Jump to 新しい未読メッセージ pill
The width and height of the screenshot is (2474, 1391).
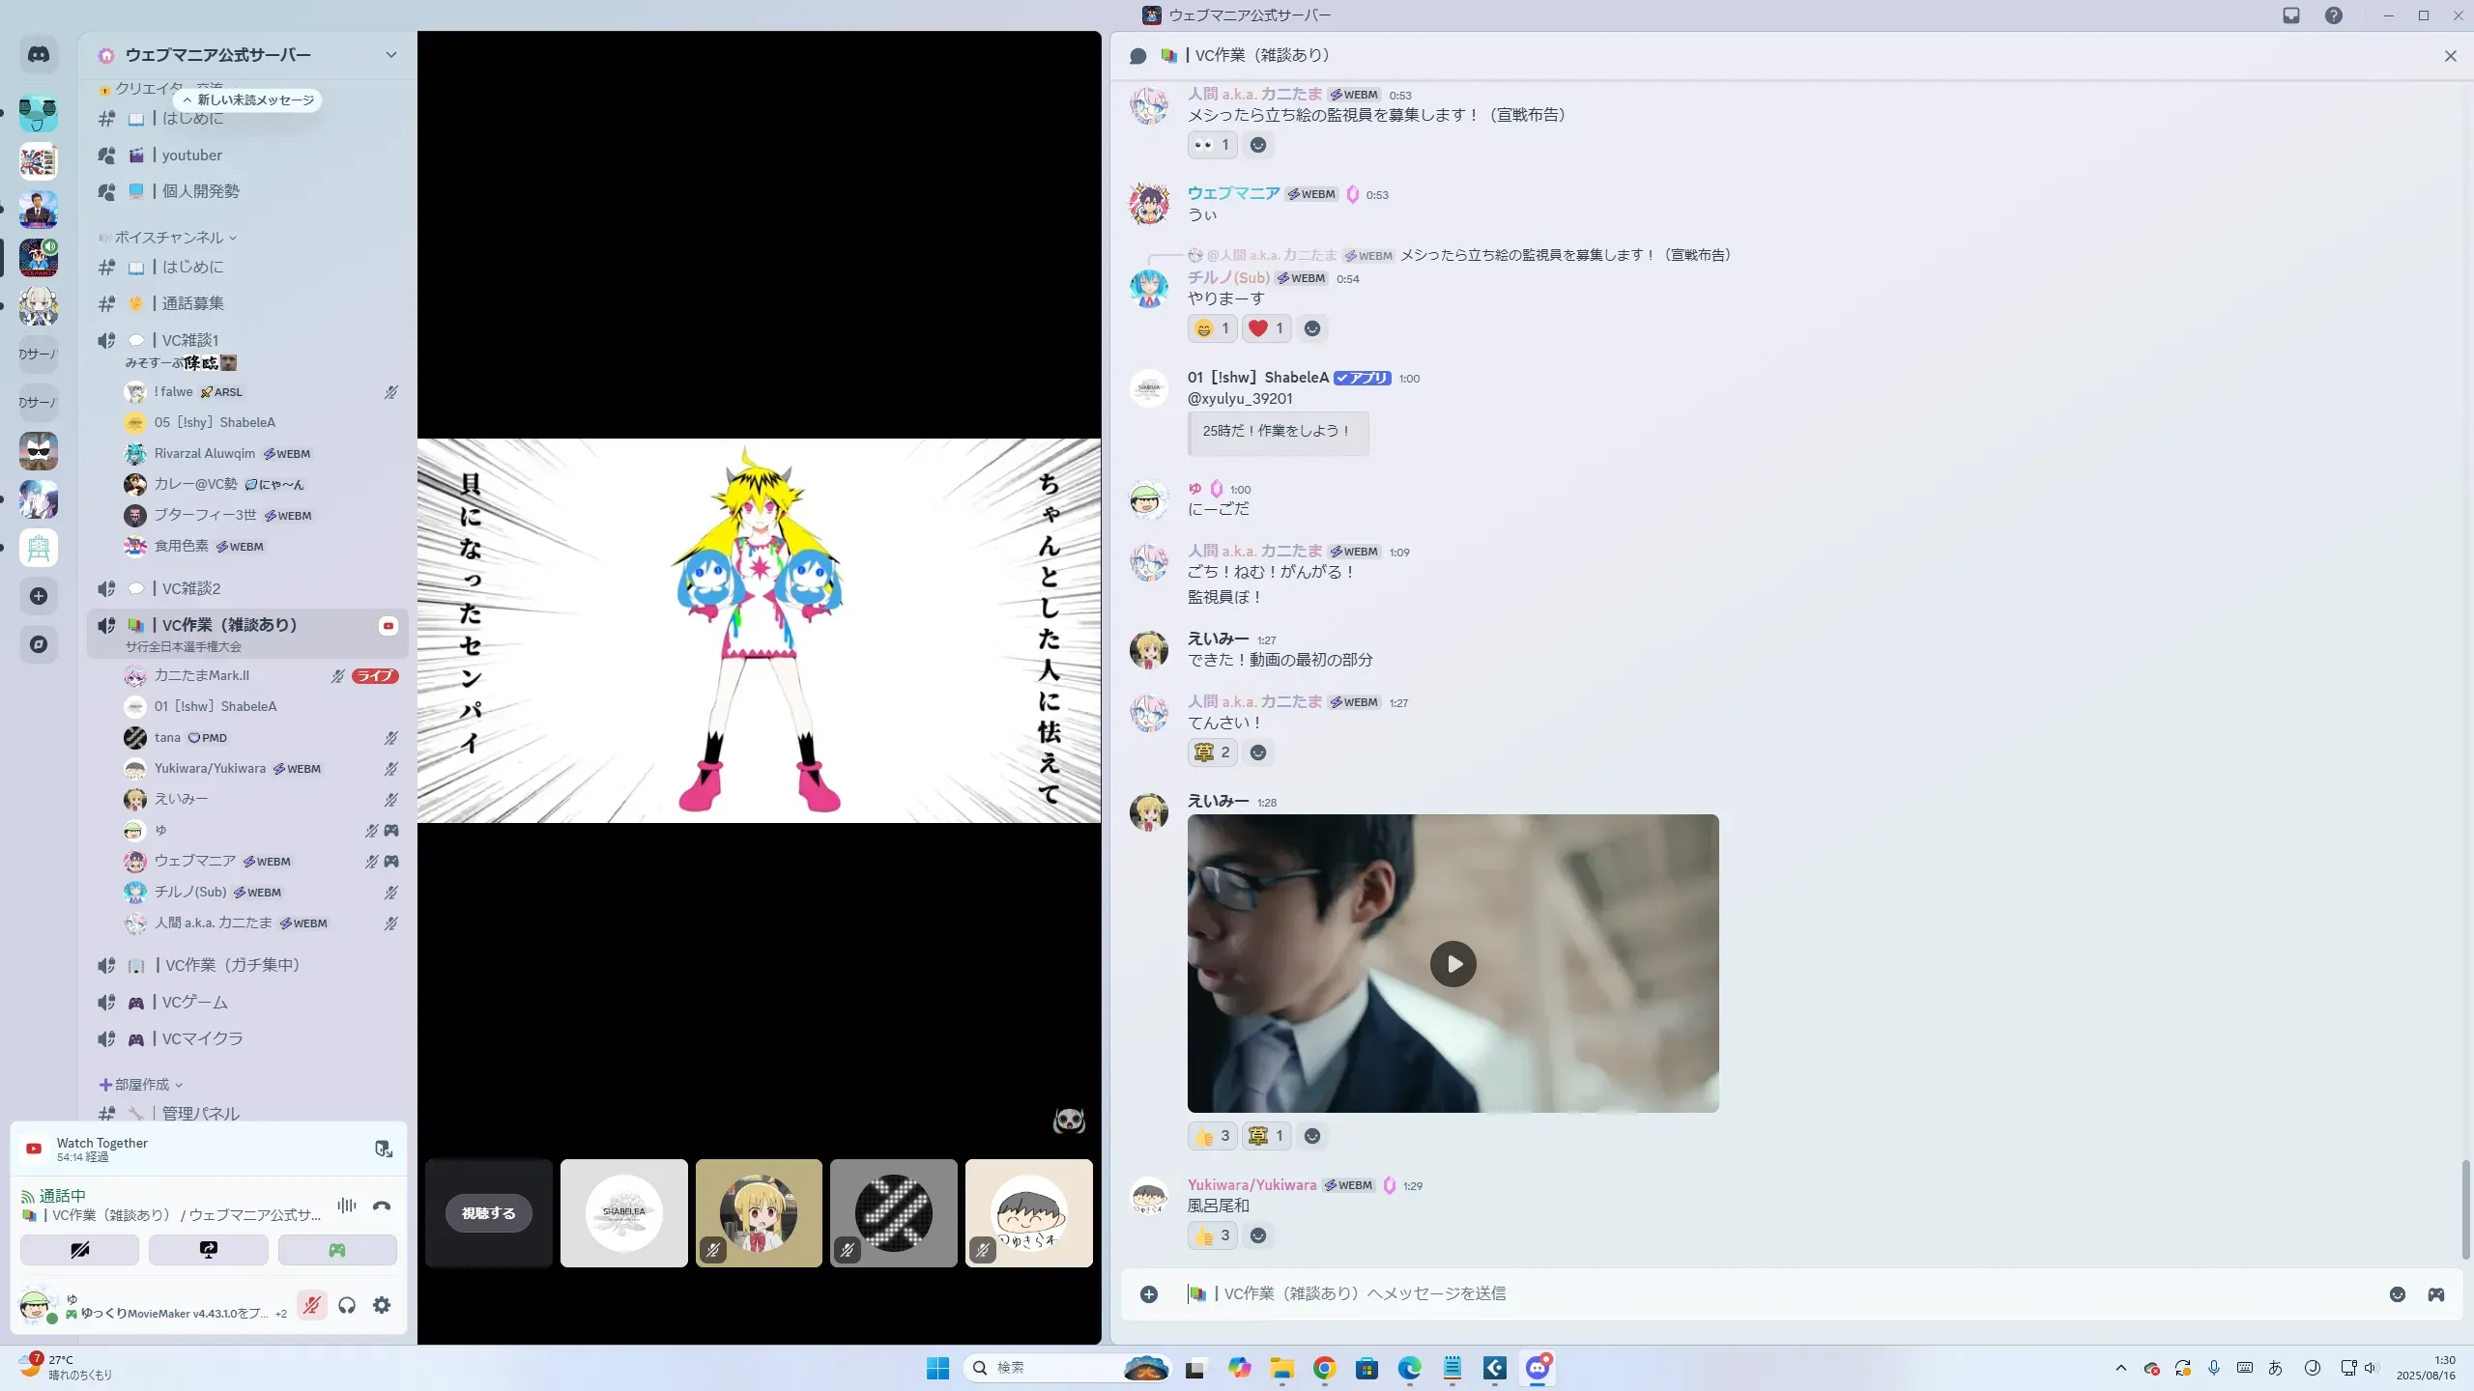[x=249, y=99]
